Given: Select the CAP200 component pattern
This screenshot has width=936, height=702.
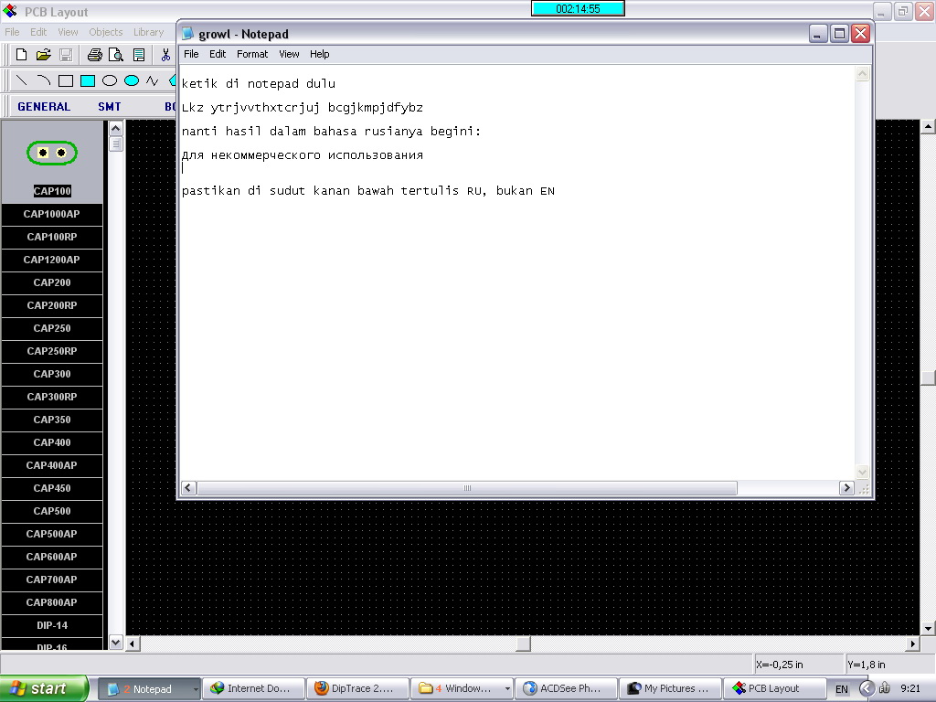Looking at the screenshot, I should (x=51, y=282).
